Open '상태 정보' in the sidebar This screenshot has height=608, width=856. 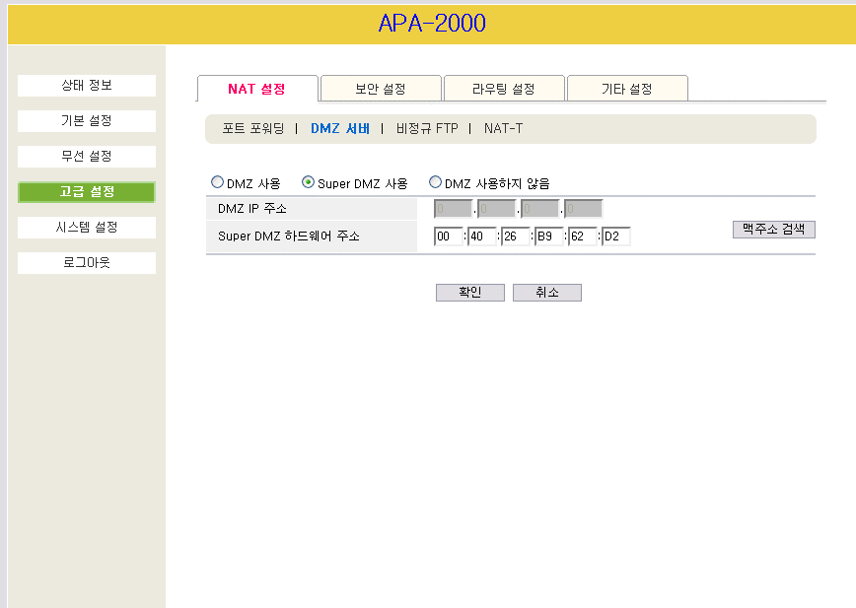pos(87,86)
